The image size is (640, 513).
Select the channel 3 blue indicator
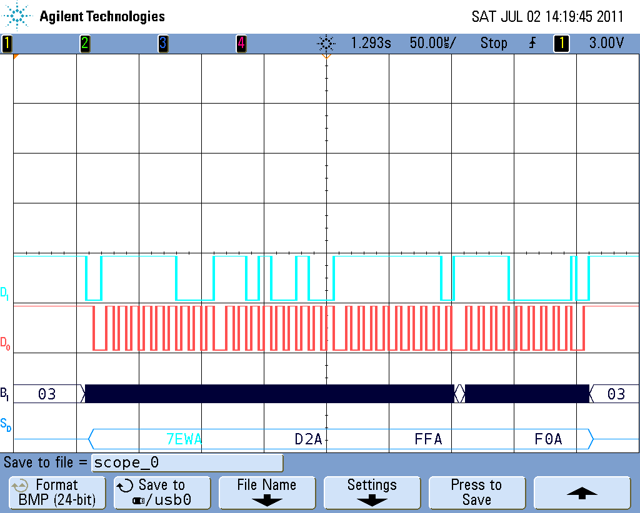[x=162, y=43]
